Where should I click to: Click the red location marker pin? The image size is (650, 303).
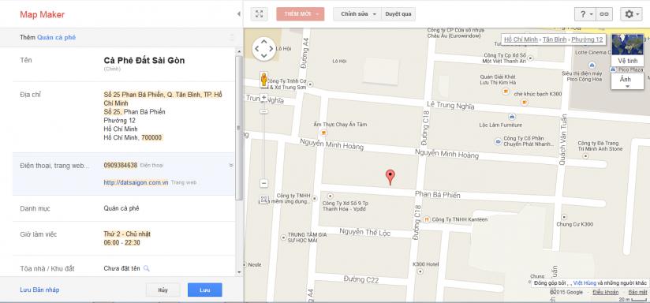pos(390,177)
